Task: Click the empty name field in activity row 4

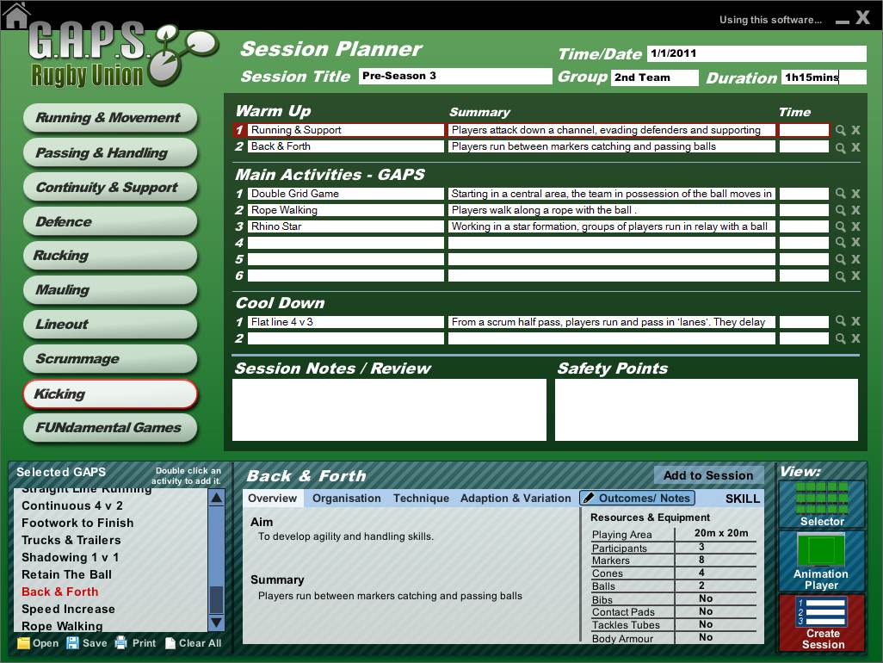Action: [346, 243]
